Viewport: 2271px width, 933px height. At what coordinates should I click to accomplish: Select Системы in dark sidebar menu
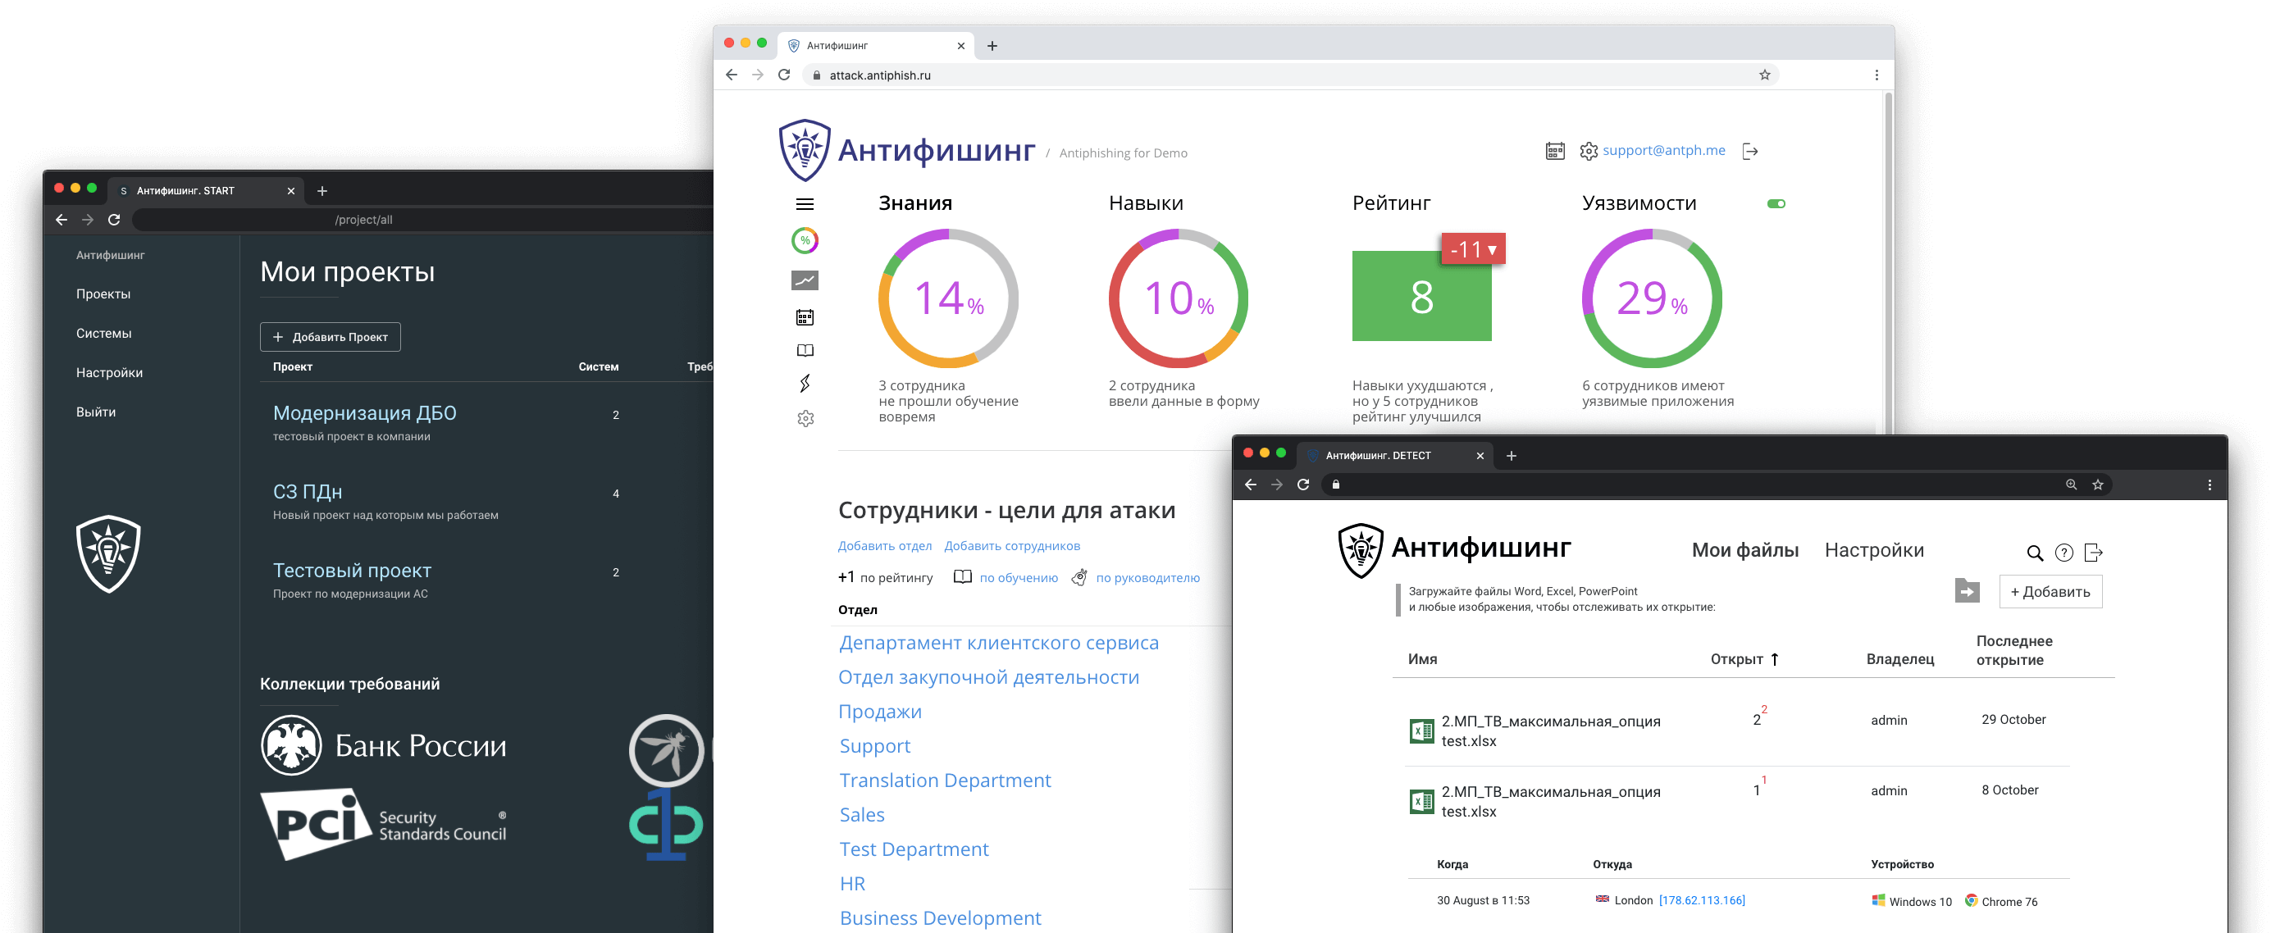point(103,333)
